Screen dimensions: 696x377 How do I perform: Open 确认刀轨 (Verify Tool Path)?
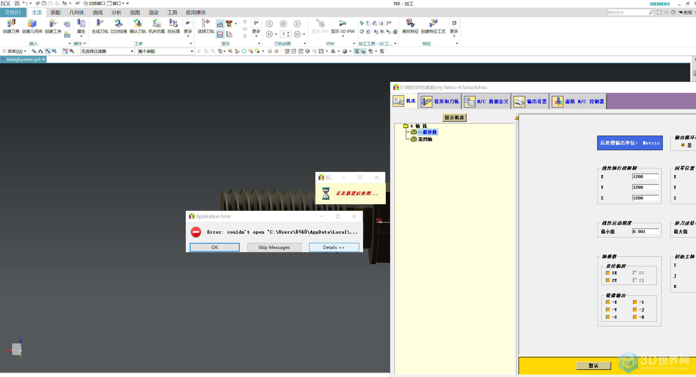click(138, 27)
